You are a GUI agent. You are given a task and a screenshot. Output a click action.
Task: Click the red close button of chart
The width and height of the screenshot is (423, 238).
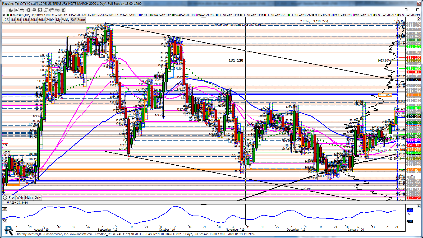419,3
